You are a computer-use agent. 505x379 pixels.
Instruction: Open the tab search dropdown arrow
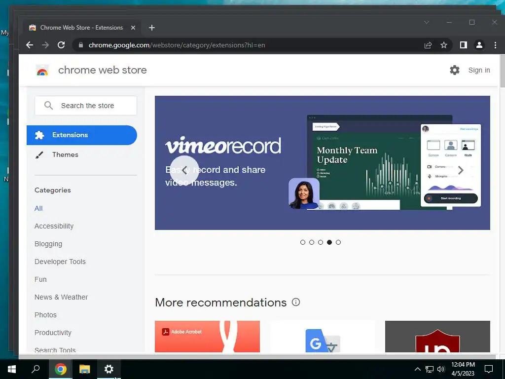click(x=427, y=22)
